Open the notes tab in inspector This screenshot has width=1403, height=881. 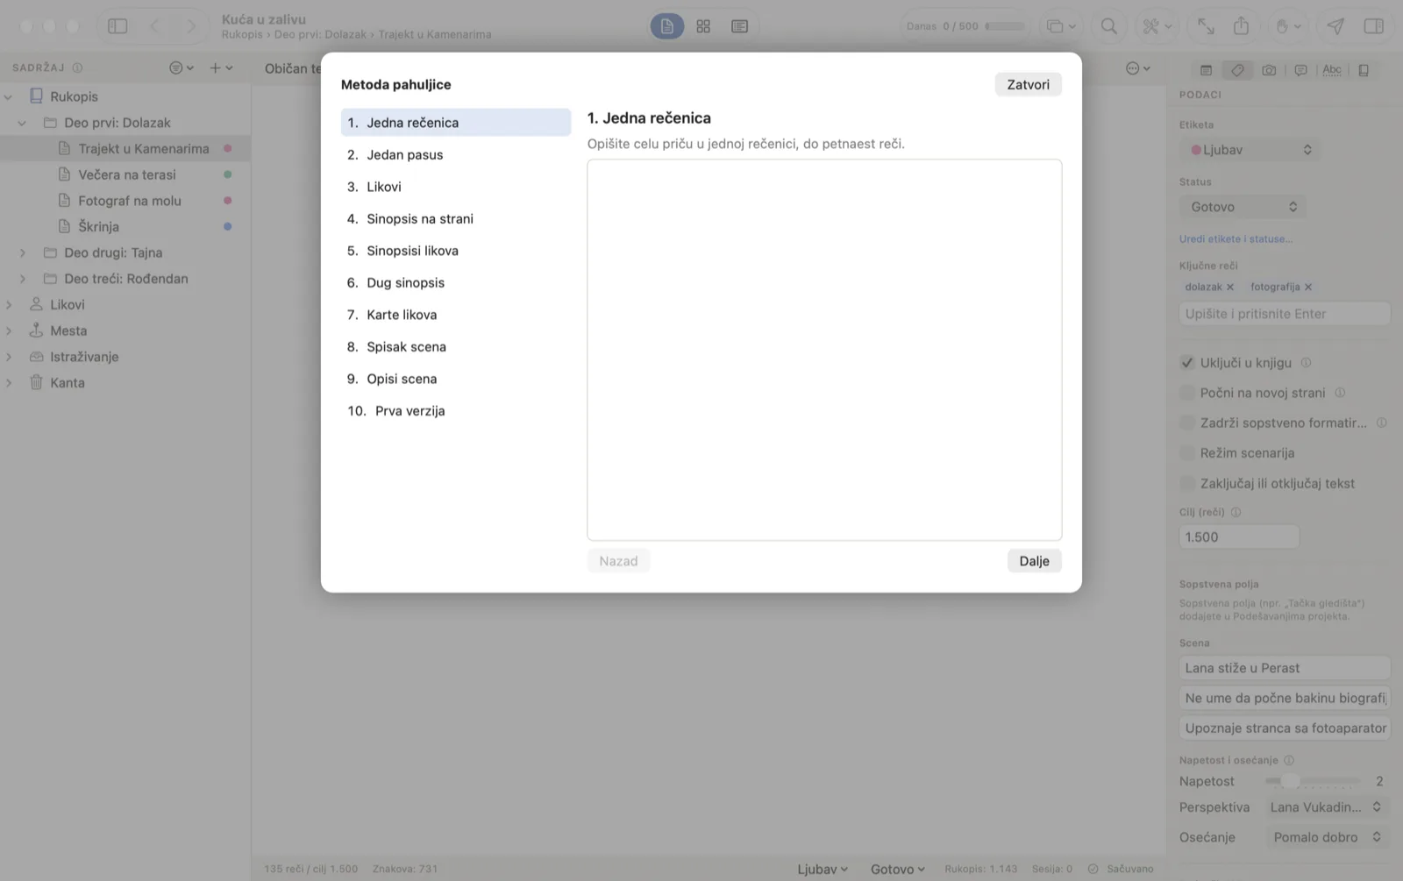(x=1206, y=70)
